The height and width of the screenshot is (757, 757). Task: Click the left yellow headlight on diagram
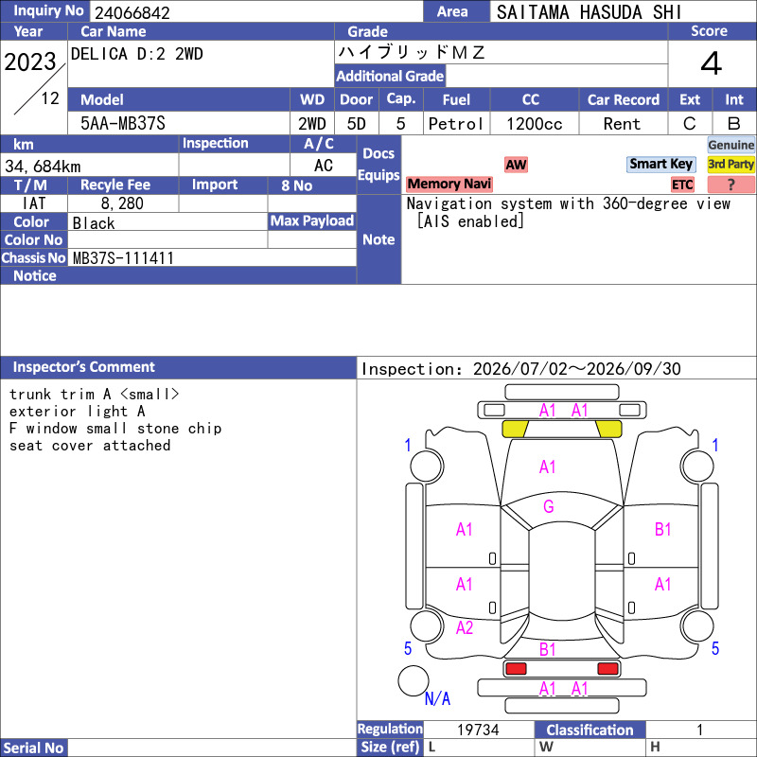click(x=515, y=429)
